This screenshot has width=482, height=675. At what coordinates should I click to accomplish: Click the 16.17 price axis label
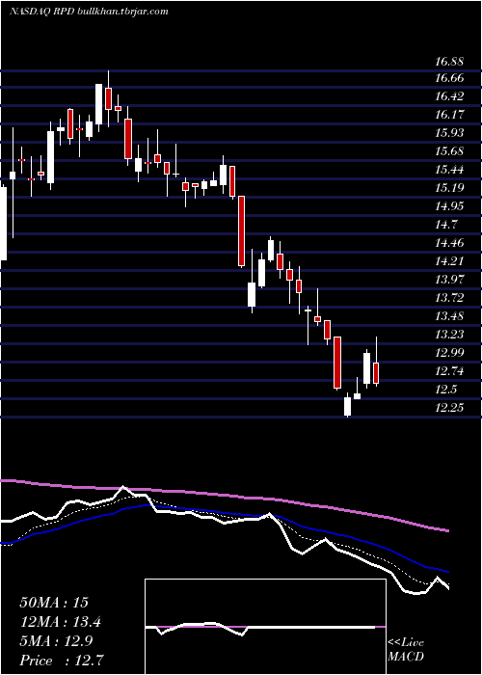click(449, 115)
